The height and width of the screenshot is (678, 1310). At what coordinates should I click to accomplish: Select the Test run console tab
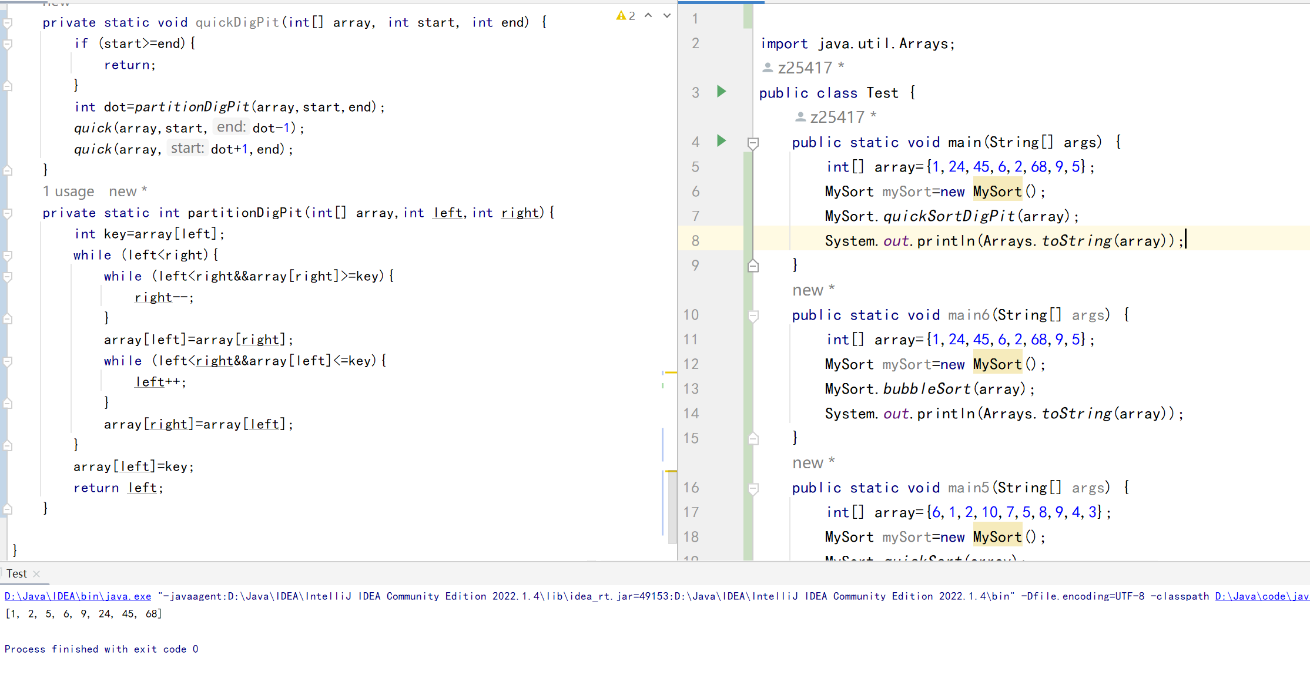tap(16, 574)
